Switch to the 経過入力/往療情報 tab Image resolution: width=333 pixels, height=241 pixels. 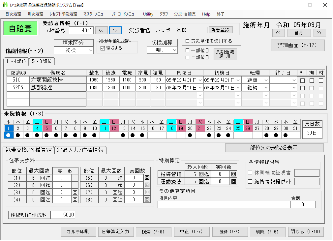click(80, 150)
